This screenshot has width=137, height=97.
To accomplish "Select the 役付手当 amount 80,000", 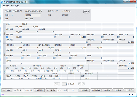I will (14, 32).
